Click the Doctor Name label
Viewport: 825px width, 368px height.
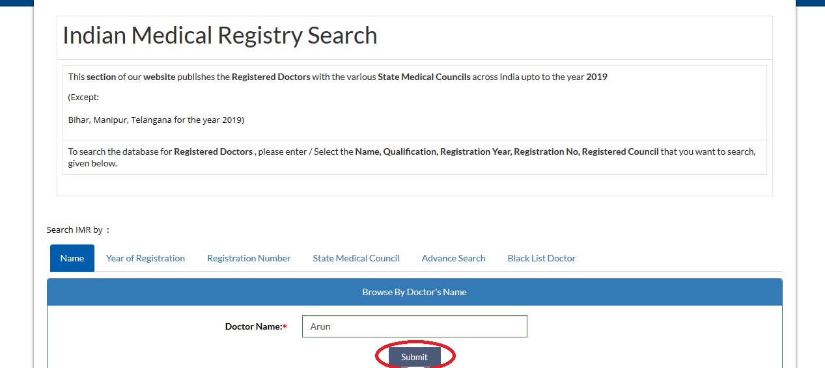(x=253, y=326)
